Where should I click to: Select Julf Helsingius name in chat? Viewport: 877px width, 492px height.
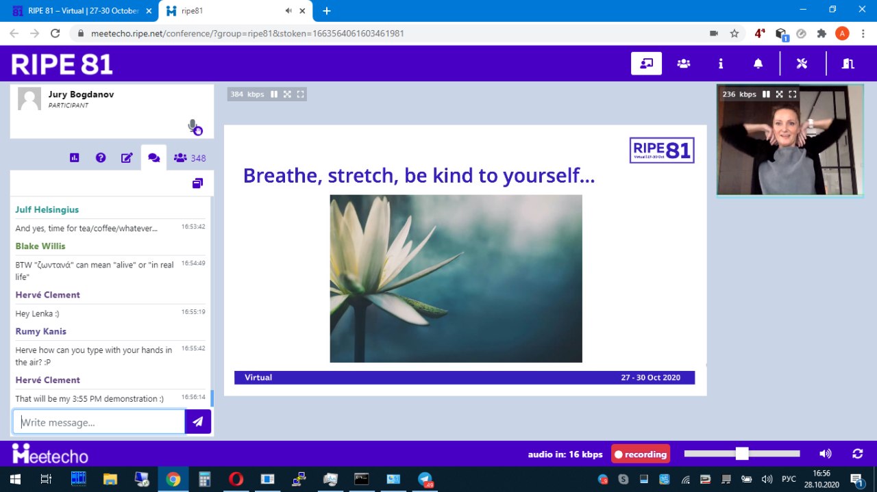pos(47,209)
